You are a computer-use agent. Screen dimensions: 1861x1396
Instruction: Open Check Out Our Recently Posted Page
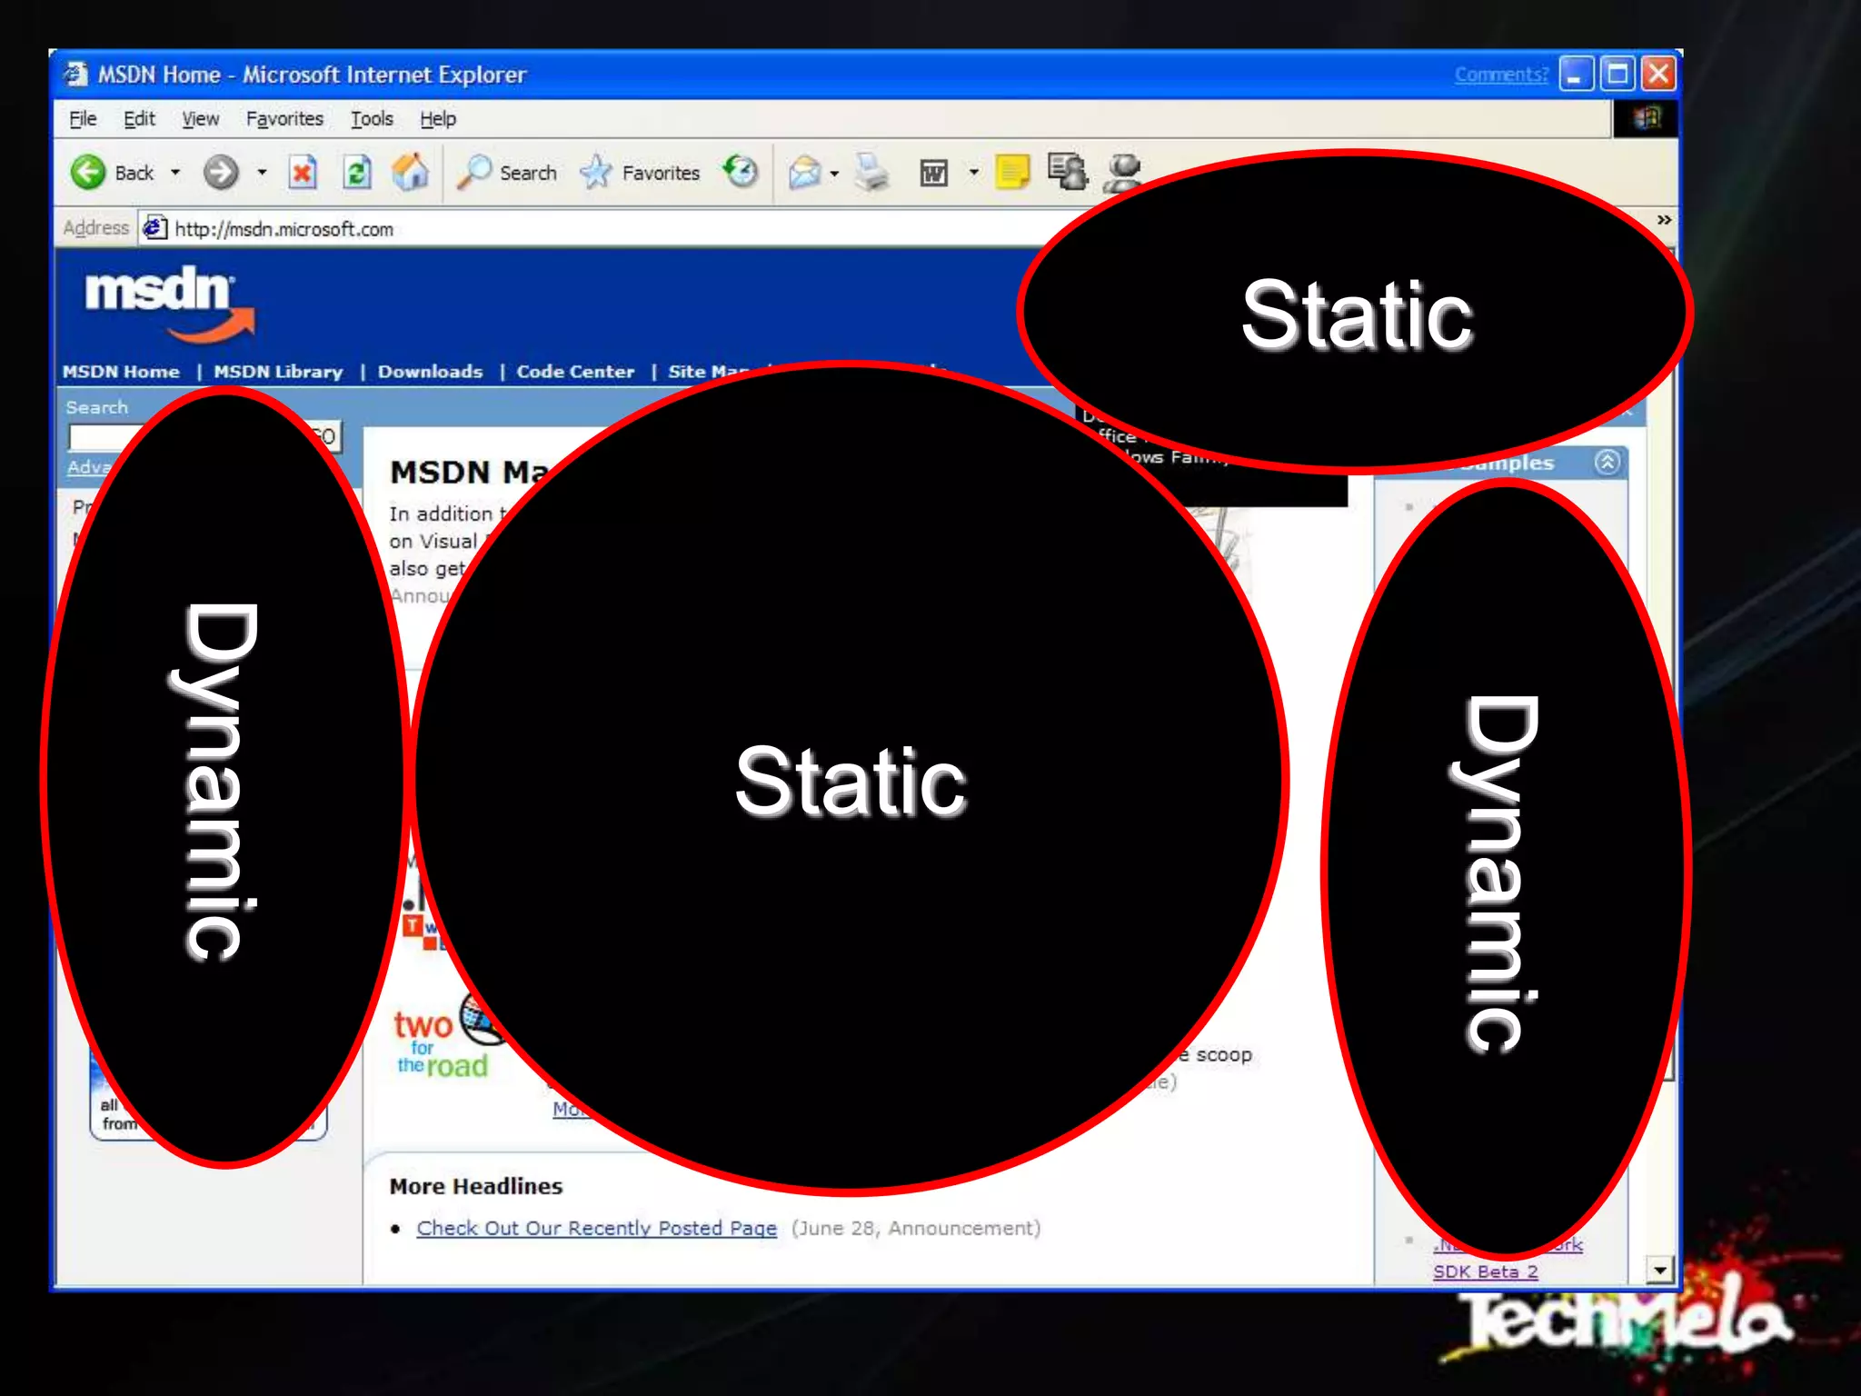point(596,1228)
